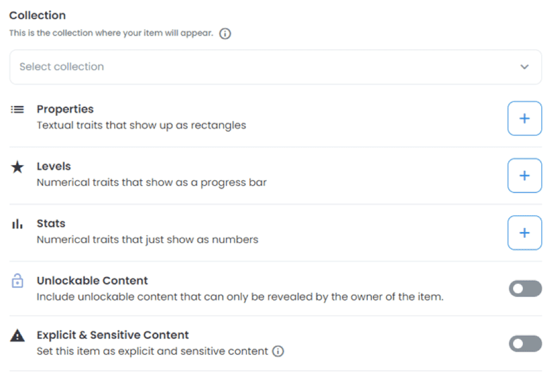Expand collection list using chevron arrow

click(x=524, y=67)
